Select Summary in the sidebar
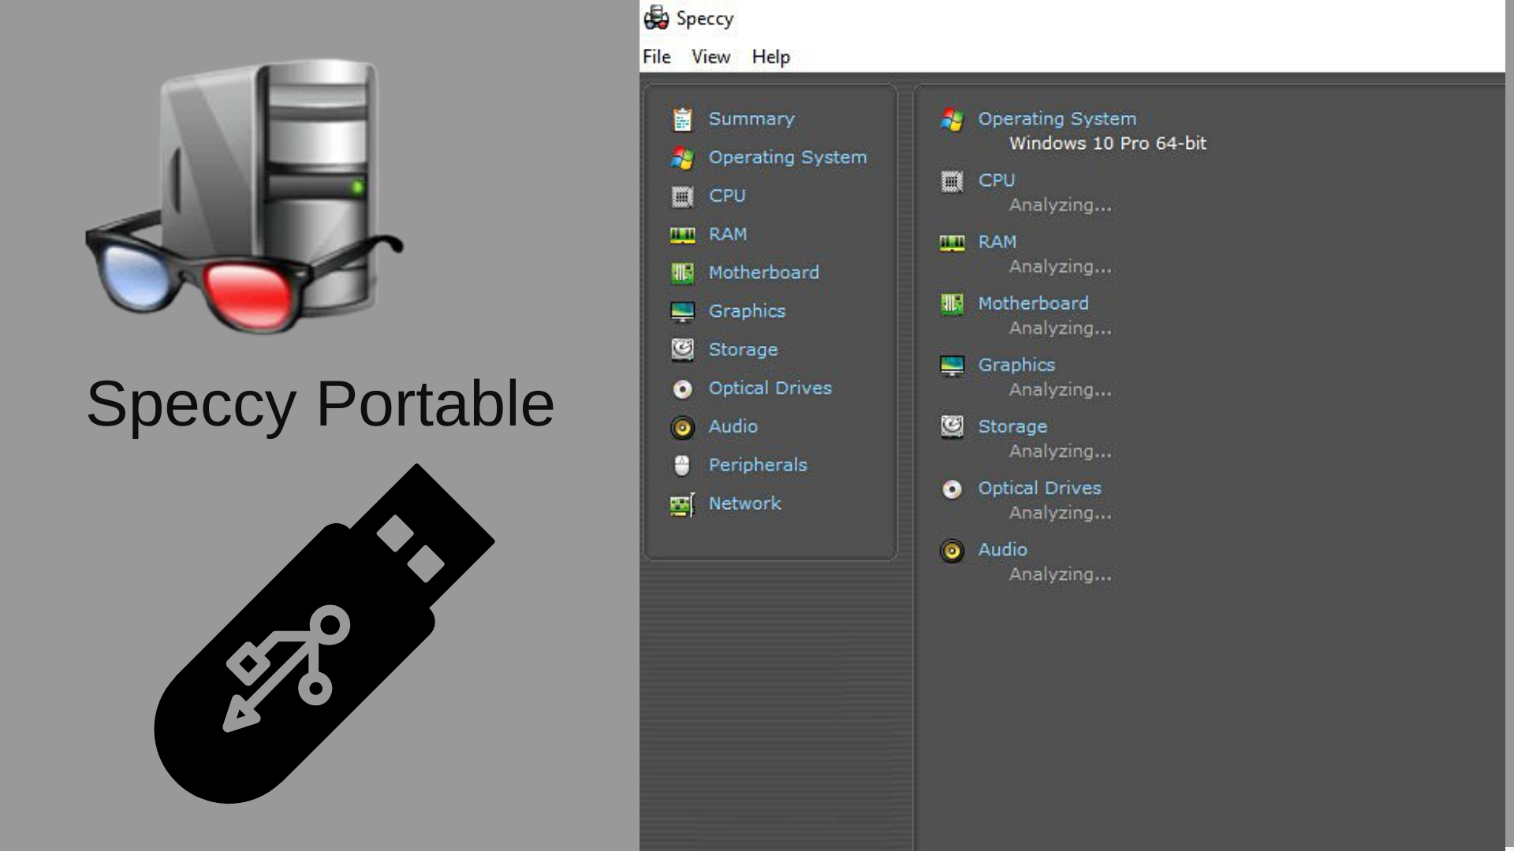This screenshot has width=1514, height=851. (x=751, y=119)
